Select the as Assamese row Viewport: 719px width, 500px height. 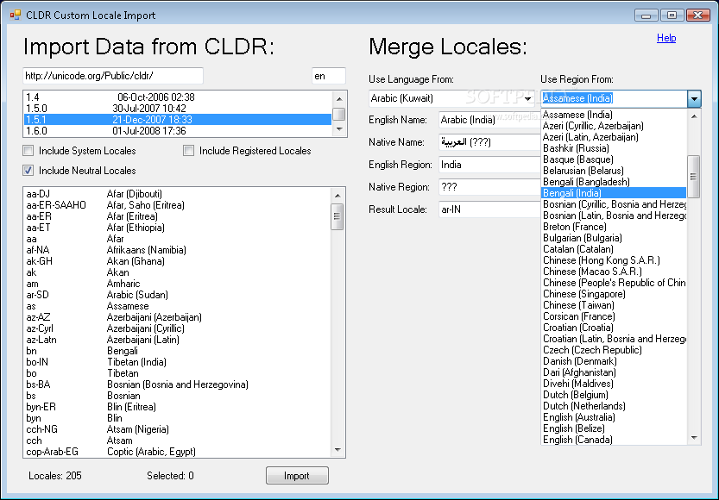pos(178,306)
